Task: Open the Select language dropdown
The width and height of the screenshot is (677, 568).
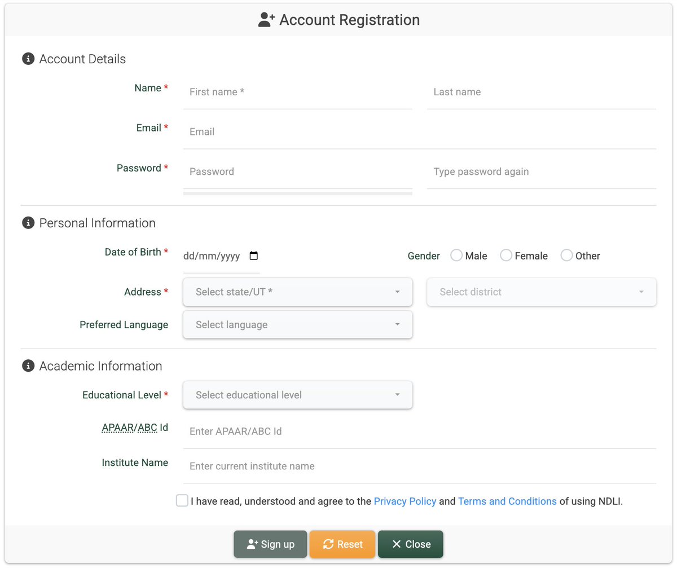Action: pyautogui.click(x=298, y=325)
